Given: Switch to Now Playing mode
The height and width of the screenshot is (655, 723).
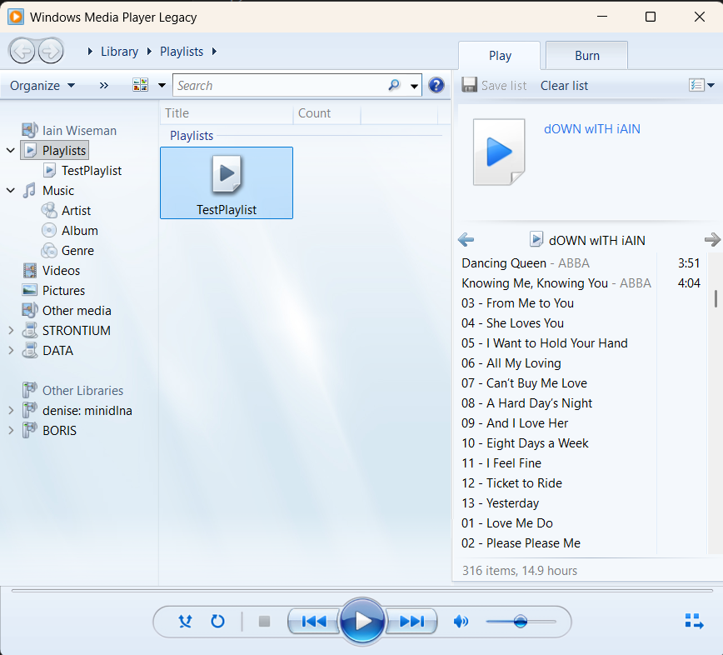Looking at the screenshot, I should 694,621.
